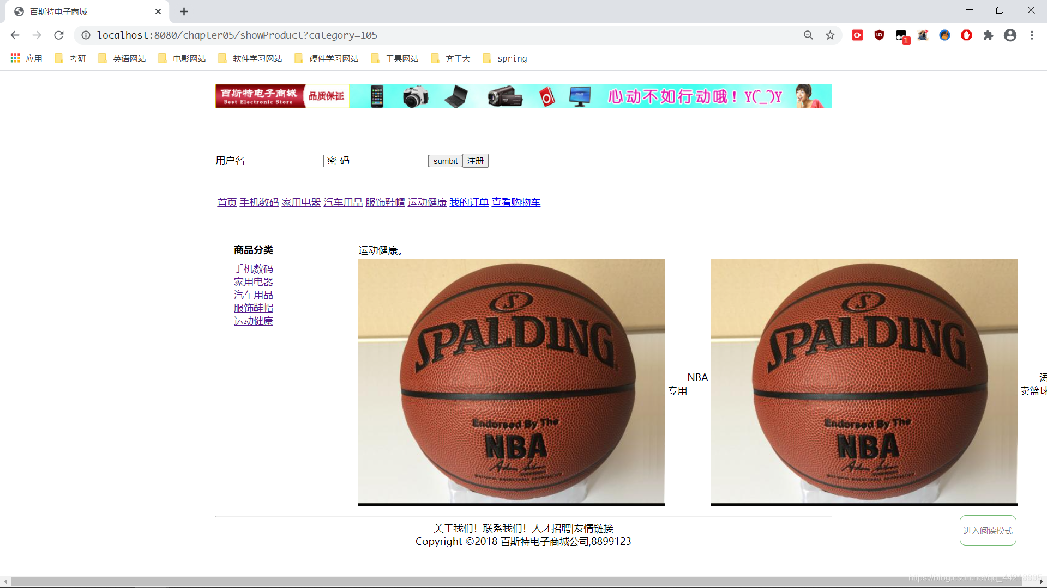Click the 百斯特电子商城 banner image
Viewport: 1047px width, 588px height.
click(x=523, y=96)
